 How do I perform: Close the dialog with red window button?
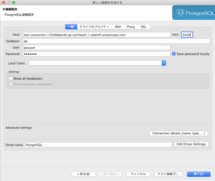pos(4,2)
